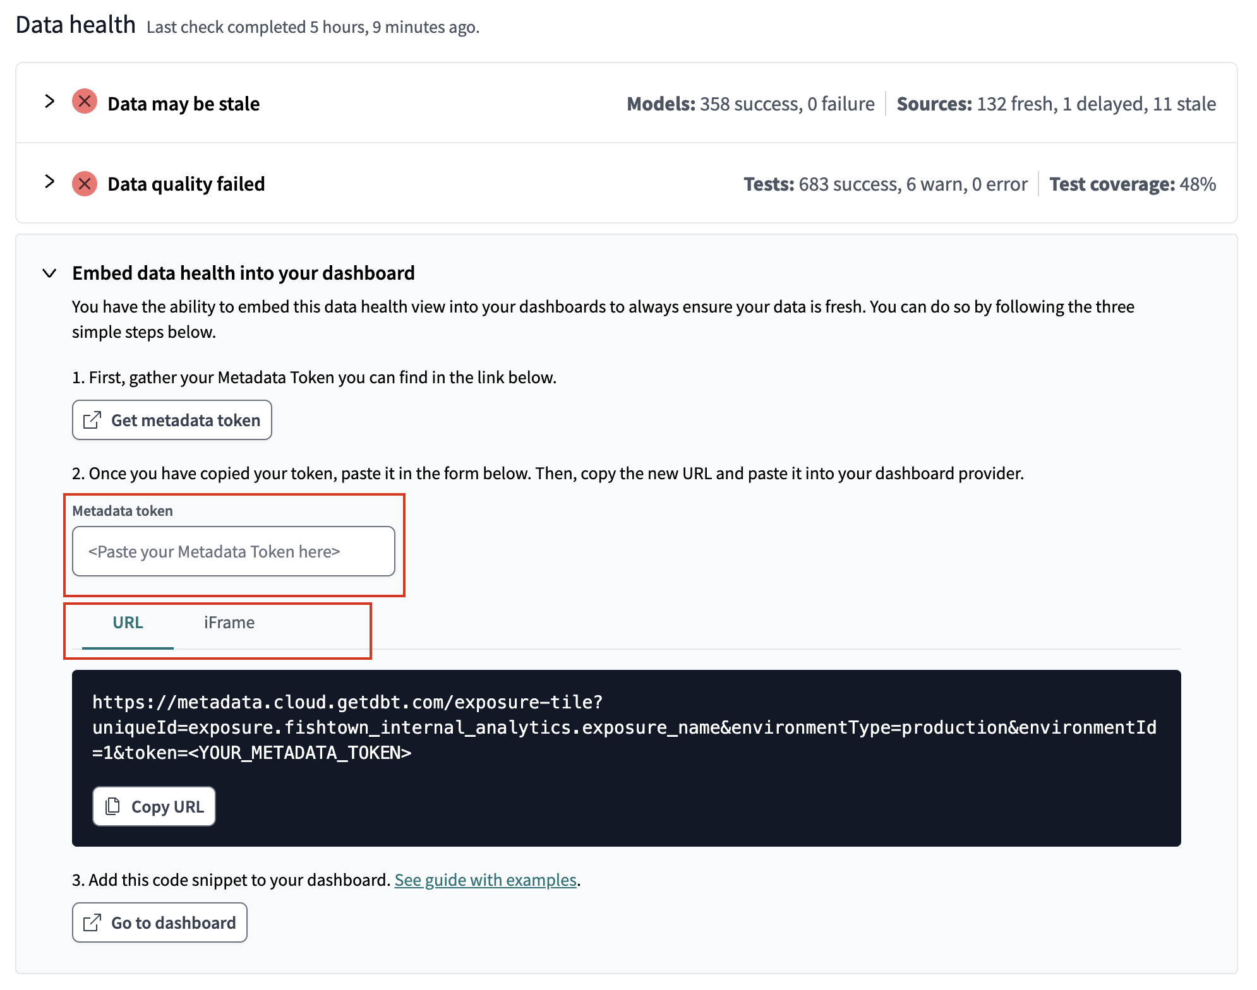Paste token into the Metadata token input field

[232, 551]
